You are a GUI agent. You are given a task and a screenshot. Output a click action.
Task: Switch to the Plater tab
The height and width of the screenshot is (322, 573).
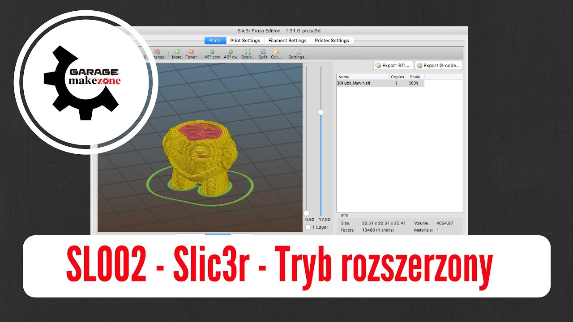pos(216,40)
